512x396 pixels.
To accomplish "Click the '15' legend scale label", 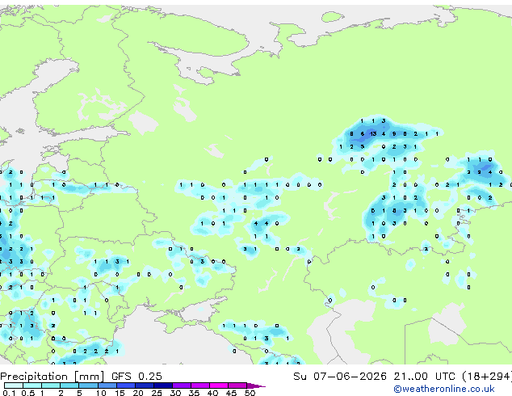I will coord(120,393).
